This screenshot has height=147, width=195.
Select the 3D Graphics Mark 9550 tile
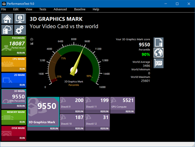click(x=43, y=112)
